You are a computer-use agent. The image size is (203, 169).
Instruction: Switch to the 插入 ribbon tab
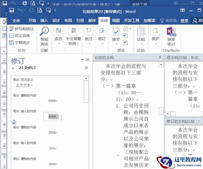click(x=44, y=20)
